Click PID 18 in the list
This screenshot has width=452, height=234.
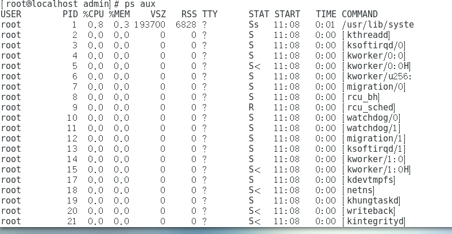point(72,190)
